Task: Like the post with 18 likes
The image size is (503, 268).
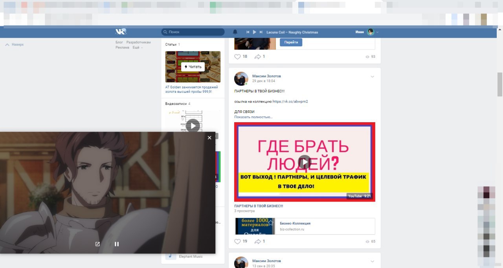Action: [241, 57]
